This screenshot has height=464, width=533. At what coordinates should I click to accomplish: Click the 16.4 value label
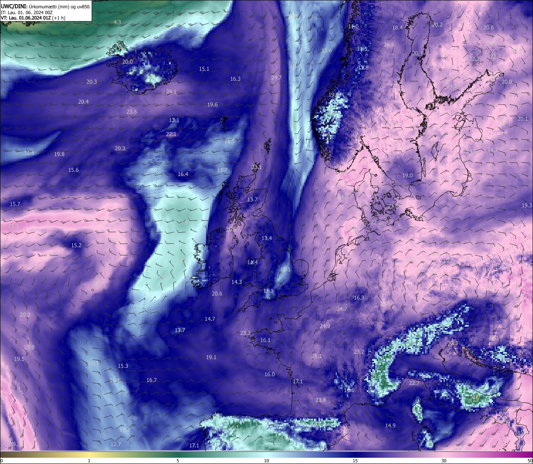183,174
